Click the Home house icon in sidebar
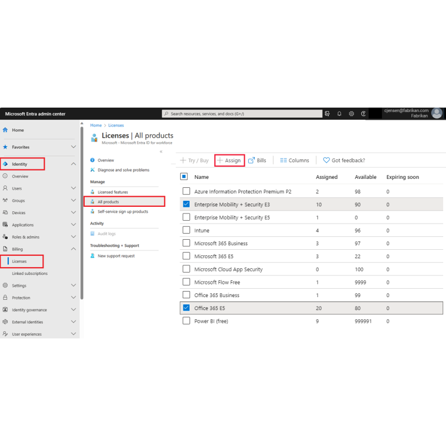 (x=5, y=130)
